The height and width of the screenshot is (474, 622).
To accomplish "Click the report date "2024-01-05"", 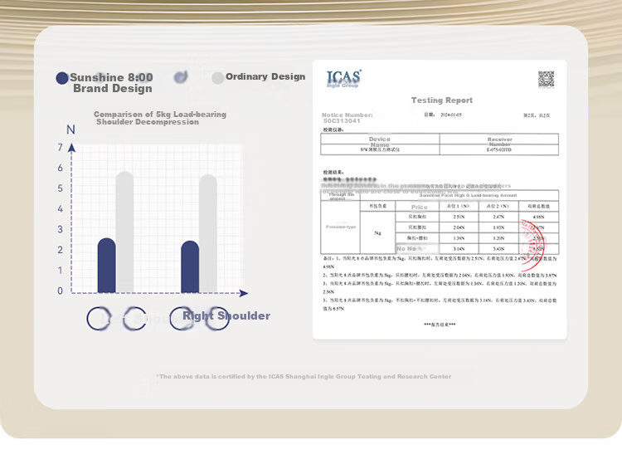I will [450, 115].
